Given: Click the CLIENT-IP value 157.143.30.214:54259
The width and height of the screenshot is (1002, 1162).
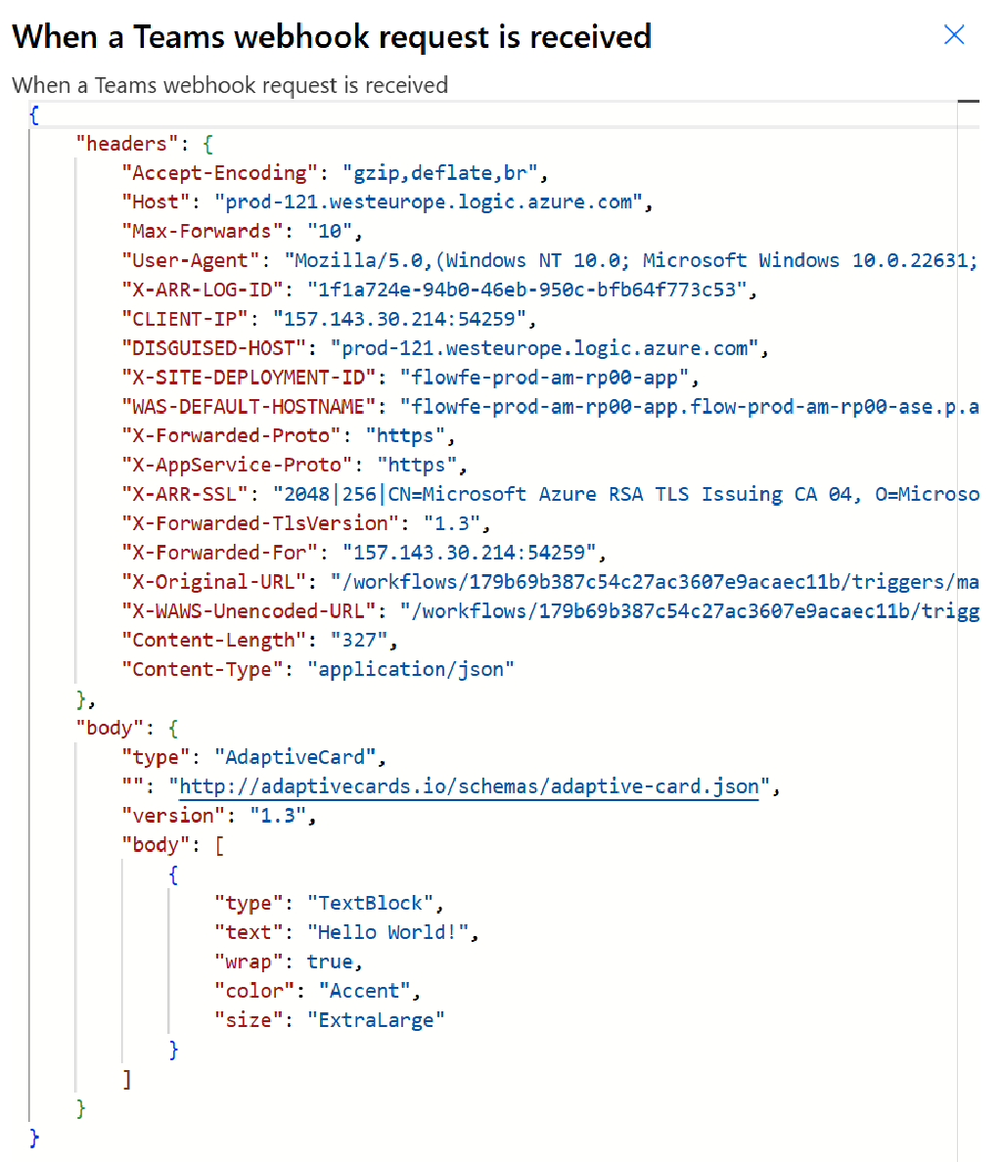Looking at the screenshot, I should pyautogui.click(x=399, y=319).
